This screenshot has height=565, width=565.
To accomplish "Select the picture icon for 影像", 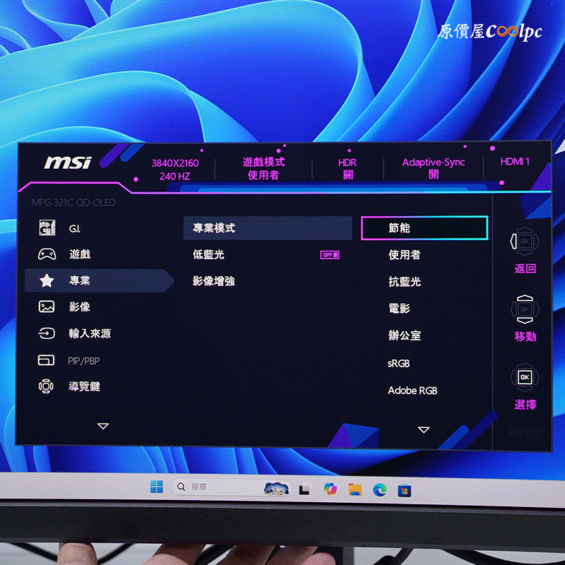I will point(47,307).
